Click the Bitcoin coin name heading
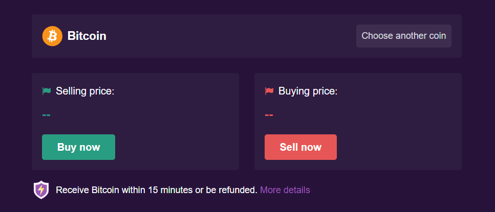This screenshot has width=495, height=212. pyautogui.click(x=87, y=36)
